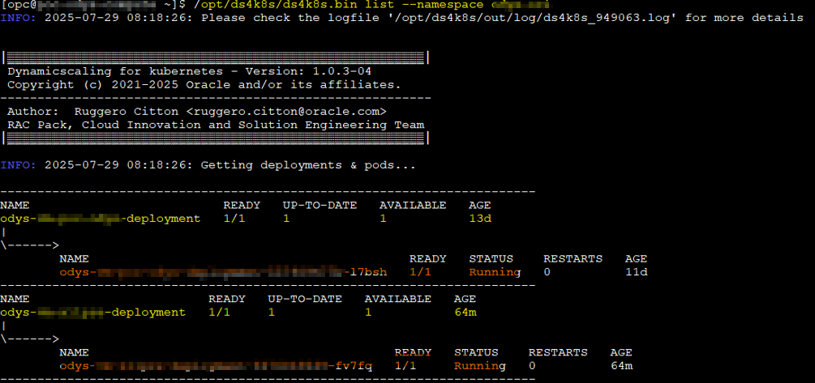Select the pod name ending in fv7fq
The image size is (815, 383).
point(215,366)
